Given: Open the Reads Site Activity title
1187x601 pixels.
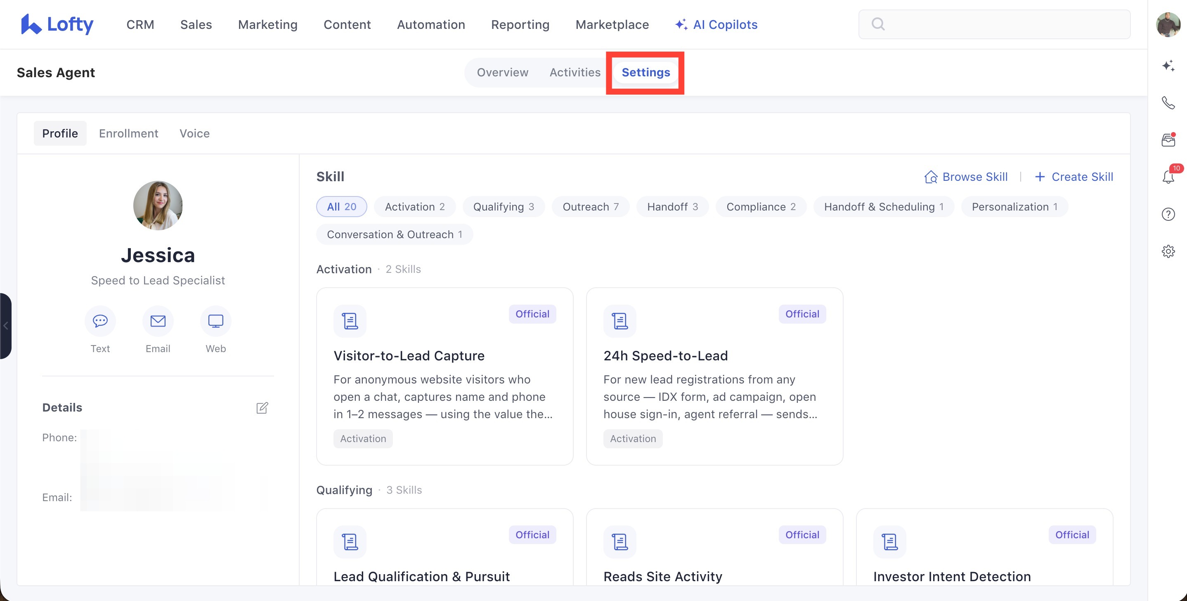Looking at the screenshot, I should (x=662, y=576).
